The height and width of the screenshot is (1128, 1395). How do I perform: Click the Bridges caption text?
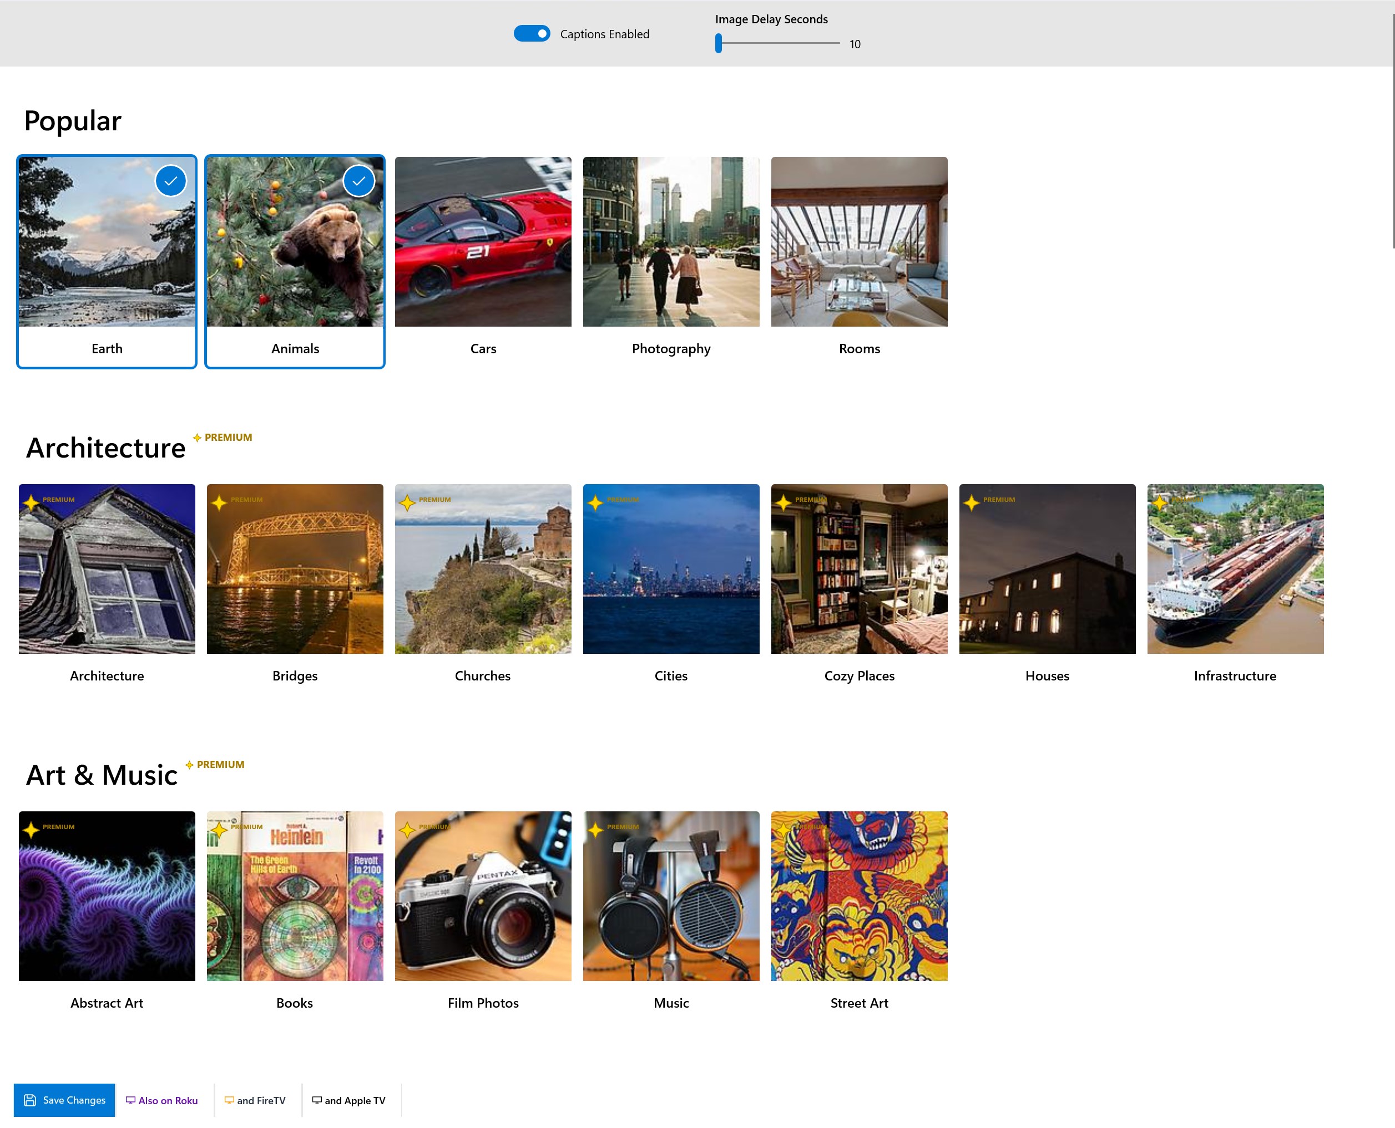[x=295, y=676]
